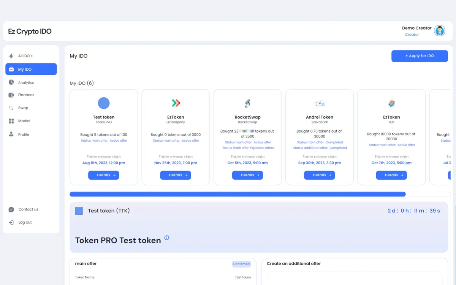Open Details for Andrei Token card

pos(320,175)
